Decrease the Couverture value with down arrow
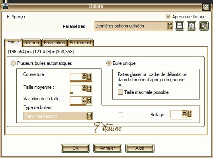Screen dimensions: 213x158 pos(84,78)
